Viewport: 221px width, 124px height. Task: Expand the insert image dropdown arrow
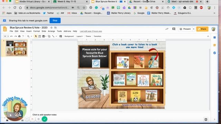[46, 36]
